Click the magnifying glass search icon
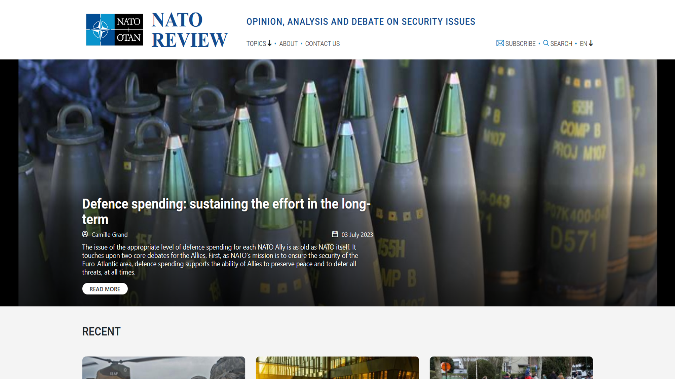Viewport: 675px width, 379px height. pyautogui.click(x=546, y=43)
